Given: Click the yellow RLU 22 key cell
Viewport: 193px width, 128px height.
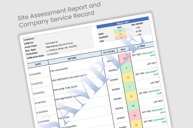Looking at the screenshot, I should [120, 34].
